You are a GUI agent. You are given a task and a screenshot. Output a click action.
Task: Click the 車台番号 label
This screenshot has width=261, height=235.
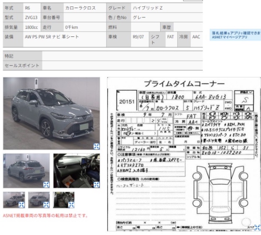51,17
